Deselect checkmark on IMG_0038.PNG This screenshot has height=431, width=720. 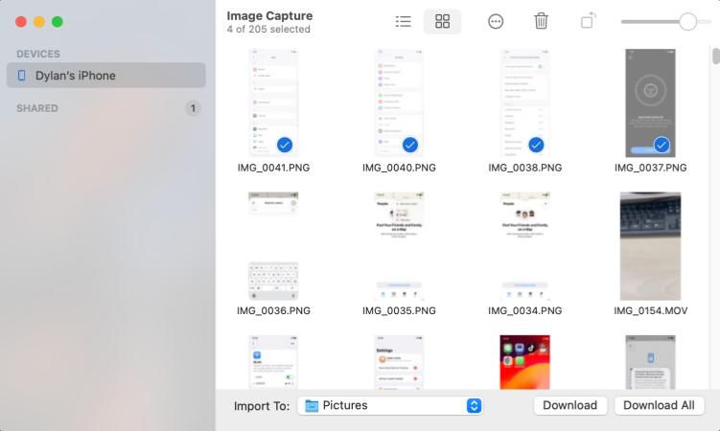(536, 145)
